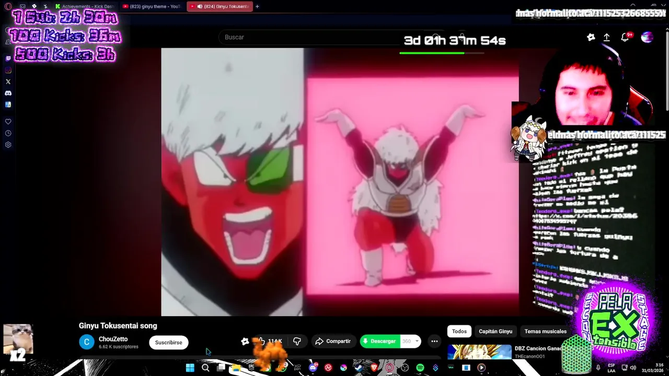Open X (Twitter) from the sidebar
Viewport: 669px width, 376px height.
[x=8, y=81]
